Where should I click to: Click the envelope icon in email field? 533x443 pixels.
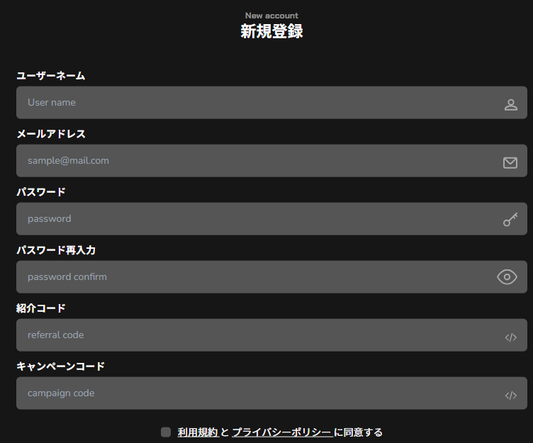pyautogui.click(x=510, y=163)
